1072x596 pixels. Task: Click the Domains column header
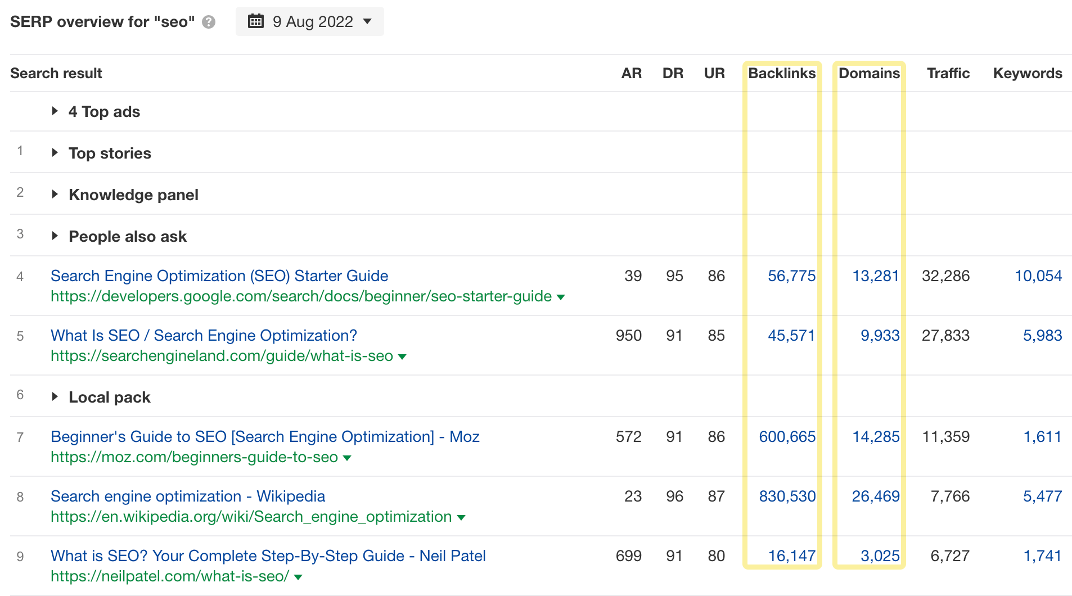point(868,73)
